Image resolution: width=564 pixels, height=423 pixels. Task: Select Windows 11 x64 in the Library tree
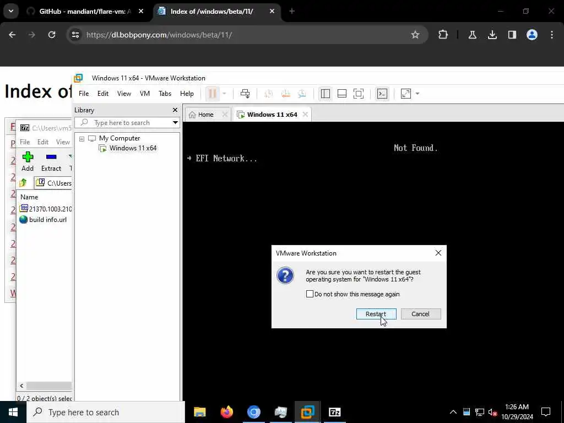[133, 148]
